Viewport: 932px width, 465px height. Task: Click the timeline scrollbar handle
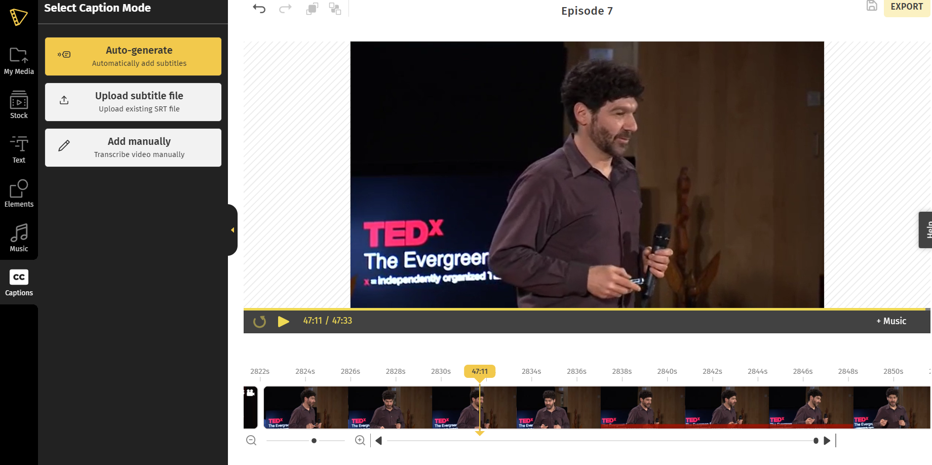coord(816,441)
